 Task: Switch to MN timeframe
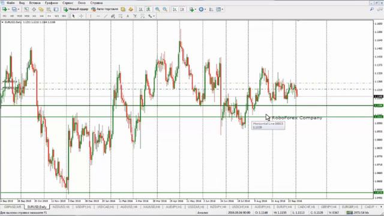tap(64, 16)
